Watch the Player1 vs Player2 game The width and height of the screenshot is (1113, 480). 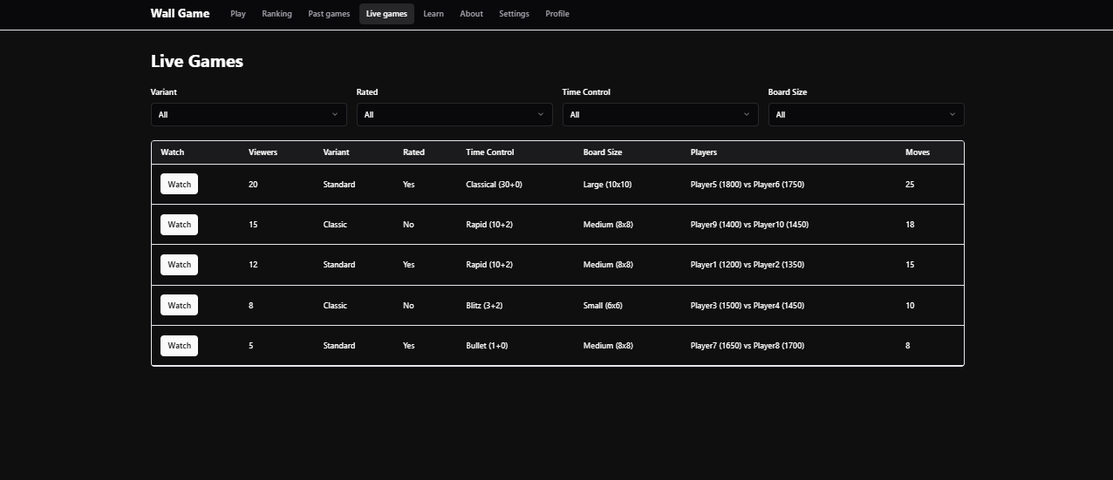pos(179,265)
